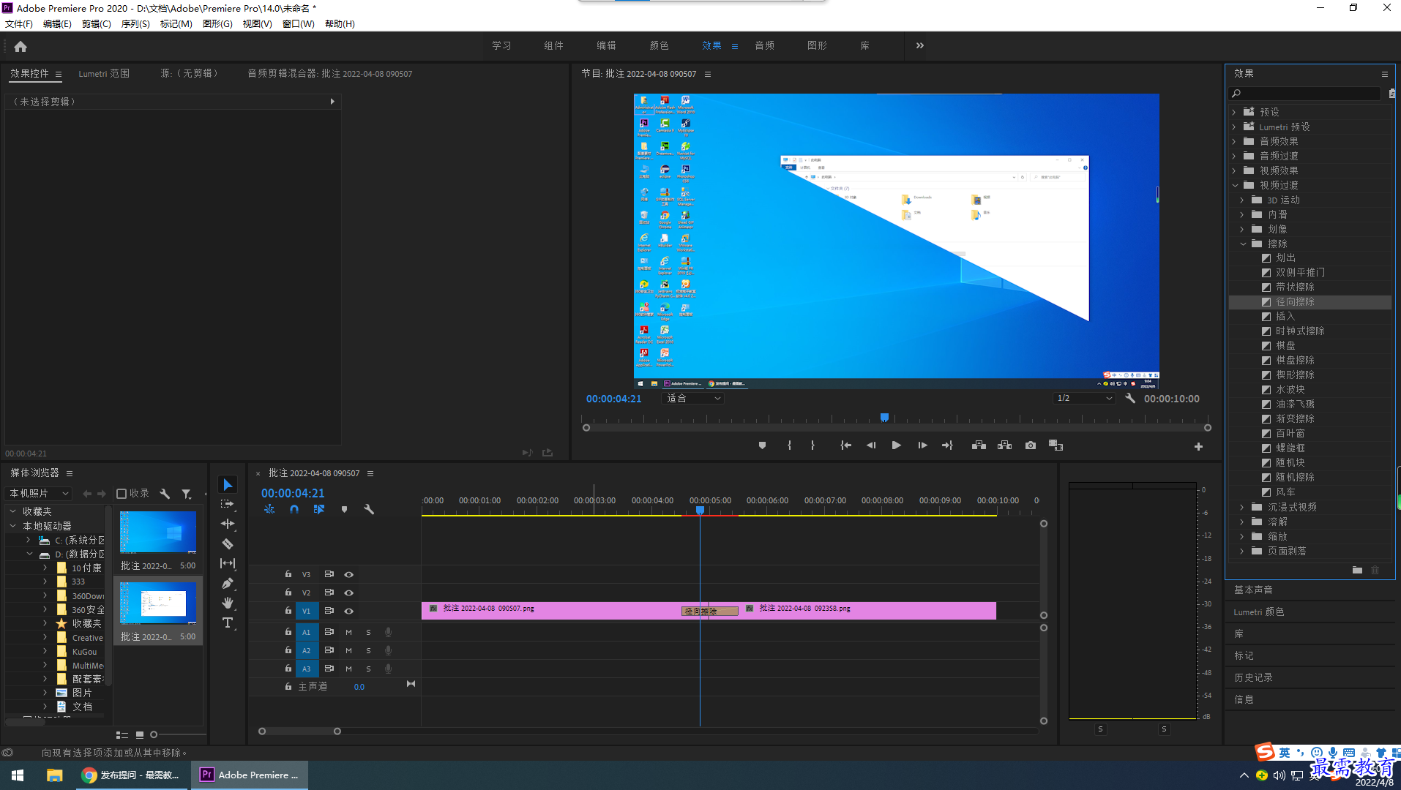Viewport: 1401px width, 790px height.
Task: Go to In point button
Action: pyautogui.click(x=845, y=445)
